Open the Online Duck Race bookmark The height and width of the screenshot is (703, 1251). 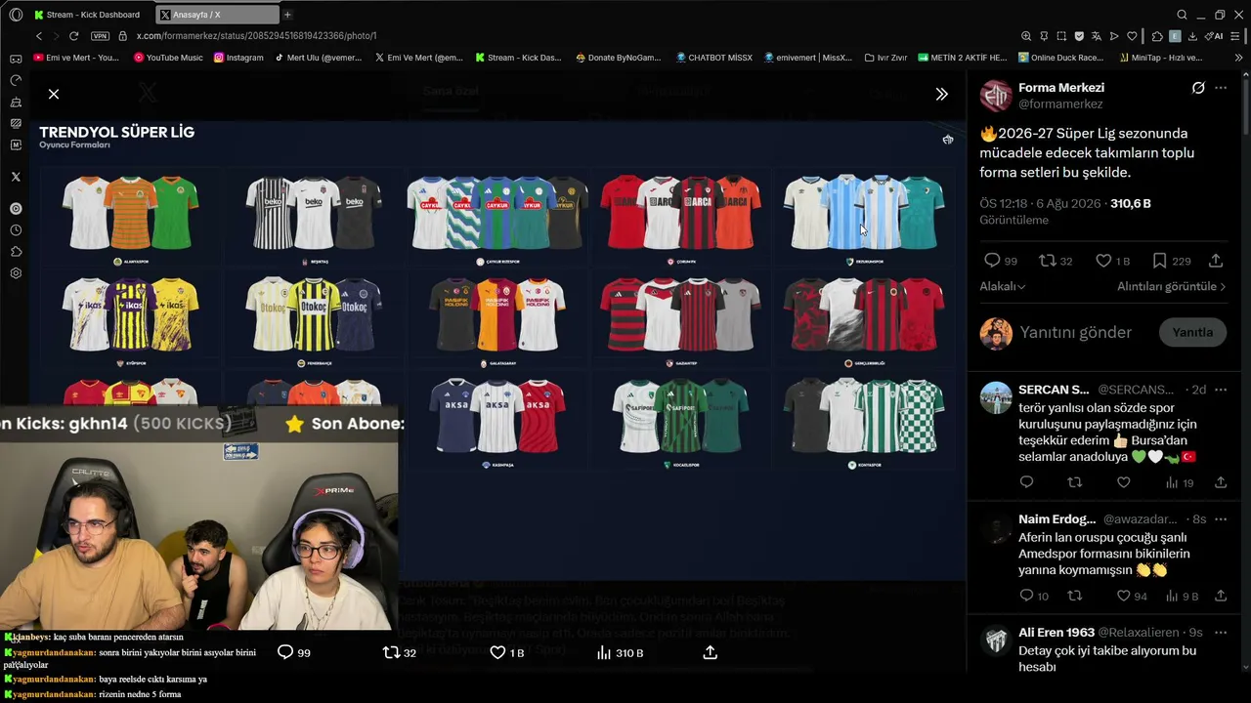click(x=1059, y=58)
